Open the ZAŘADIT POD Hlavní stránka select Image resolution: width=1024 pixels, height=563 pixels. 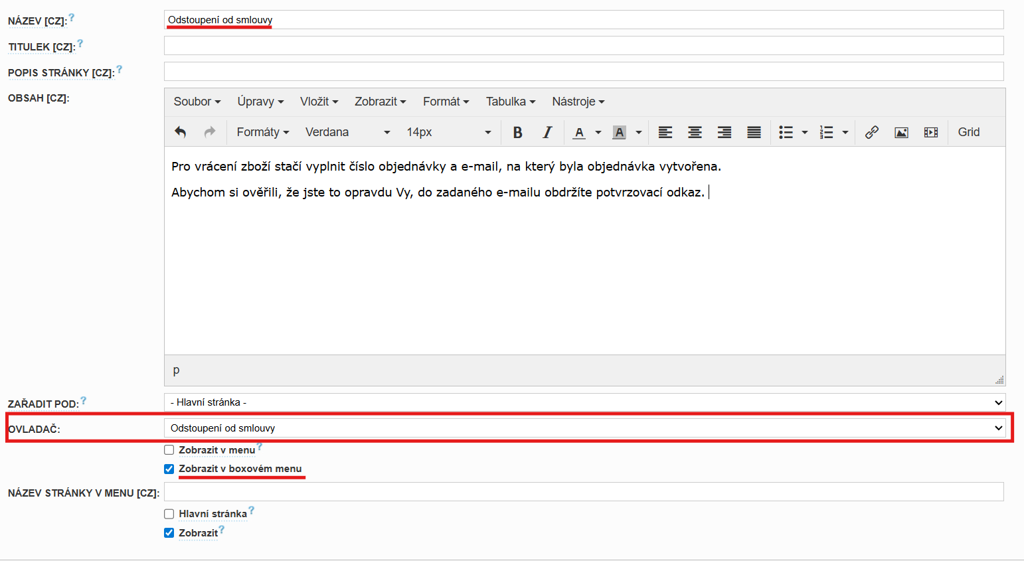click(585, 402)
